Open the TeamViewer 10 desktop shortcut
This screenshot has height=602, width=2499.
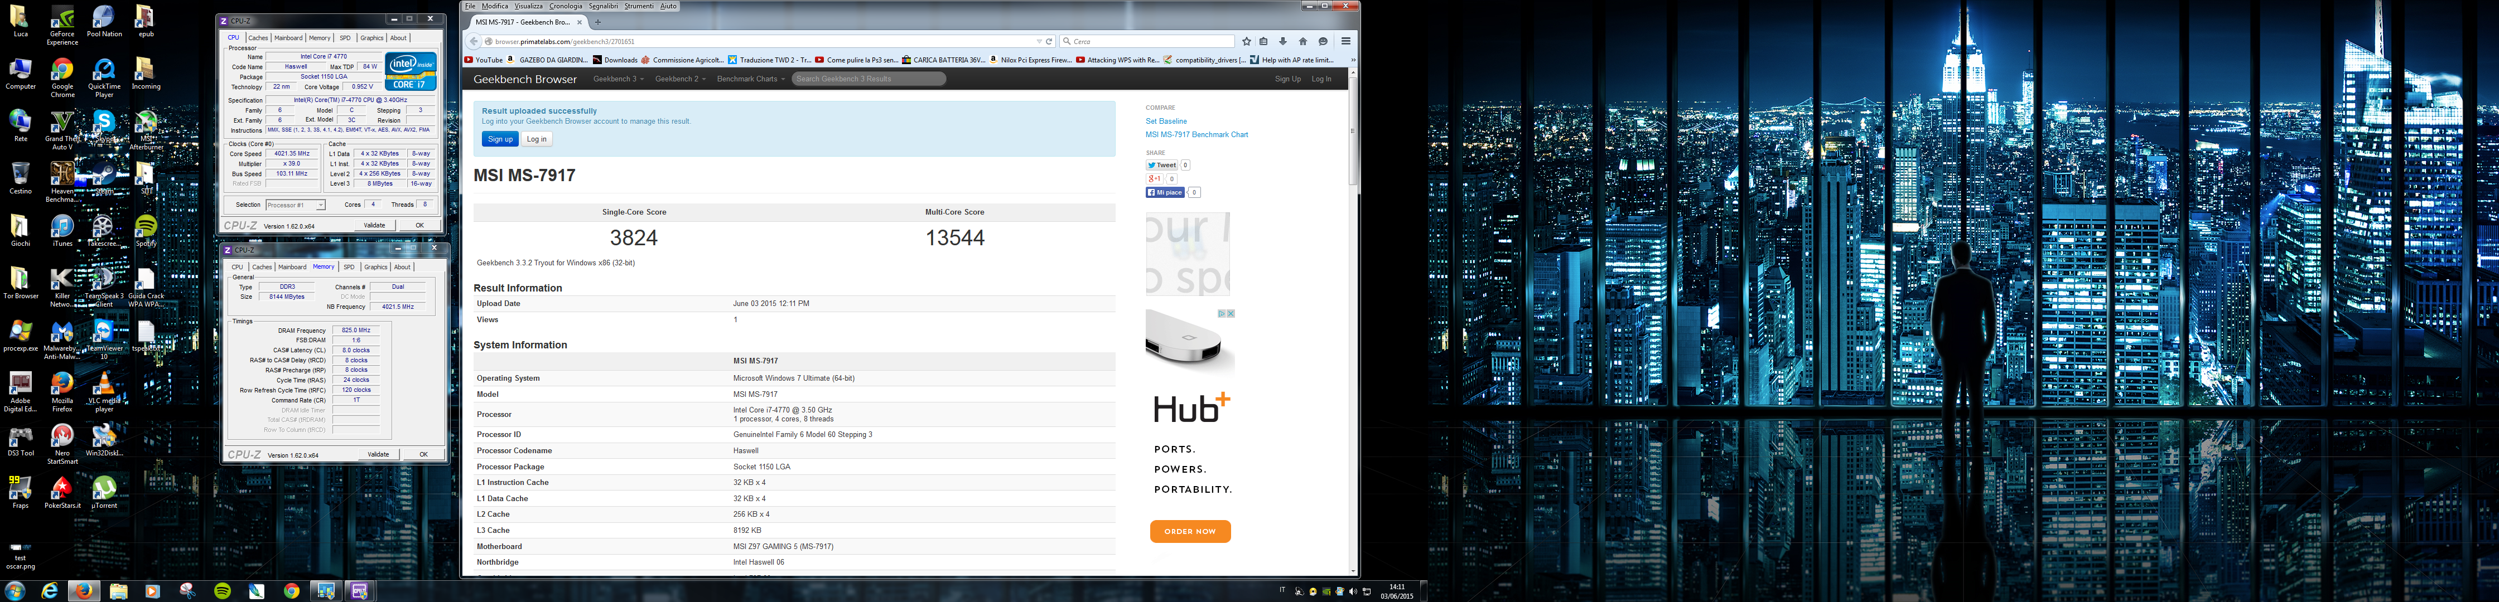[x=104, y=339]
